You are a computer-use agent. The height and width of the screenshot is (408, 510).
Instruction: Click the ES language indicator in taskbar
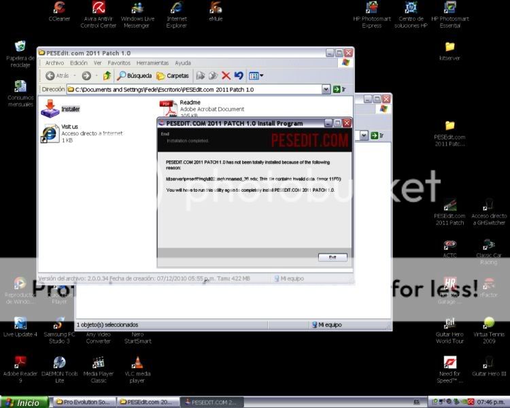coord(416,402)
